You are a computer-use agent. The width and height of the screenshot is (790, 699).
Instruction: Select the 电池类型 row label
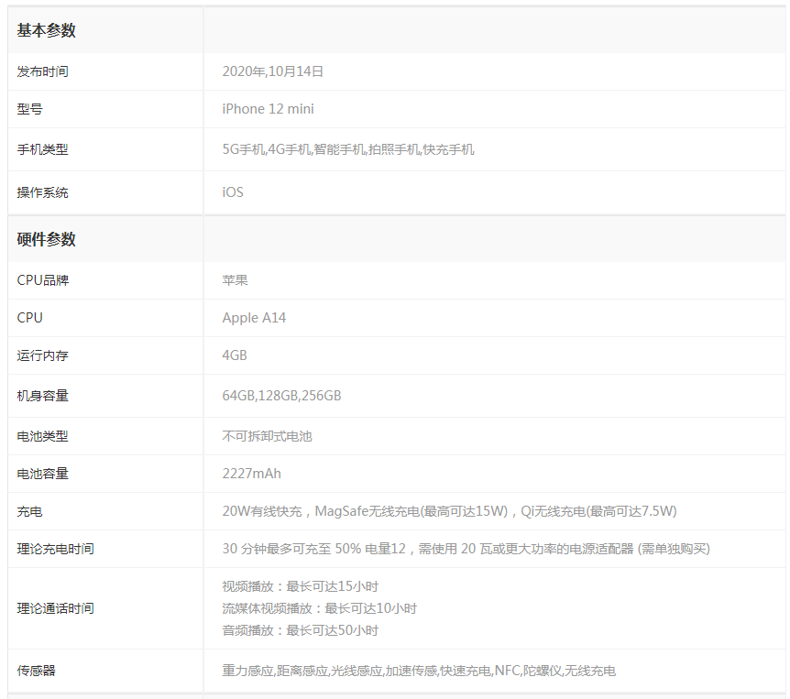coord(42,436)
